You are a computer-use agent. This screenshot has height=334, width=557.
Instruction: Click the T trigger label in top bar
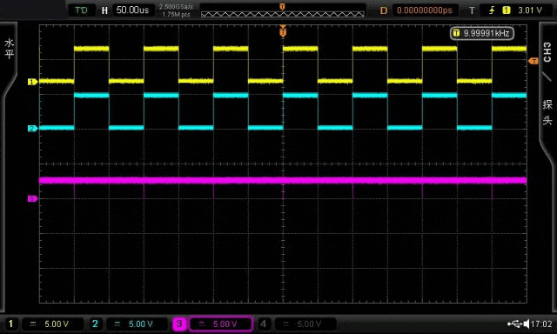(472, 10)
